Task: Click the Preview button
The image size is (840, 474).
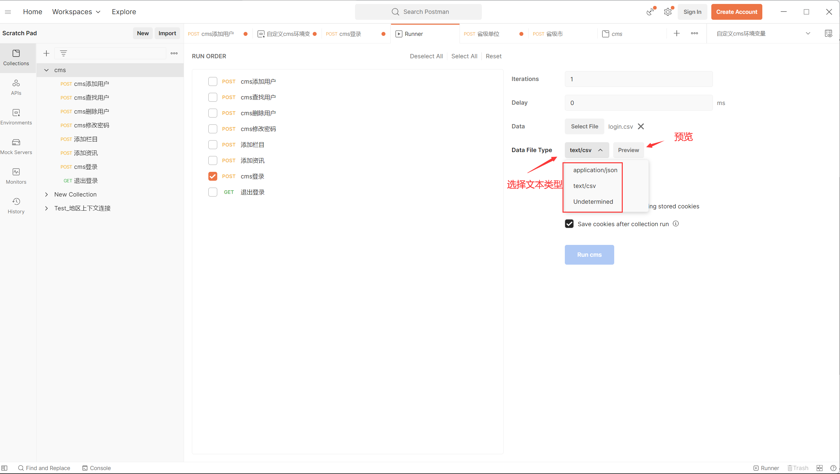Action: (628, 150)
